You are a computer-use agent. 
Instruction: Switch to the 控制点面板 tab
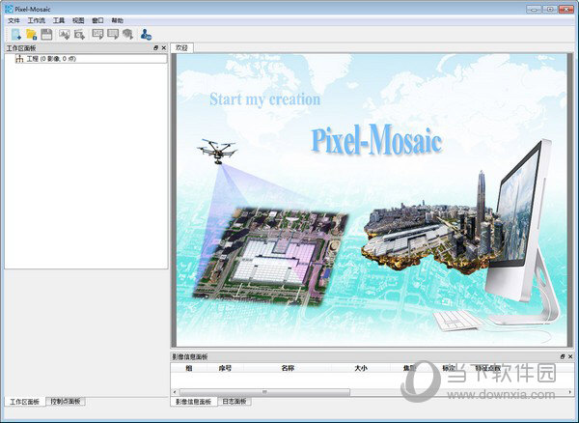[x=66, y=402]
